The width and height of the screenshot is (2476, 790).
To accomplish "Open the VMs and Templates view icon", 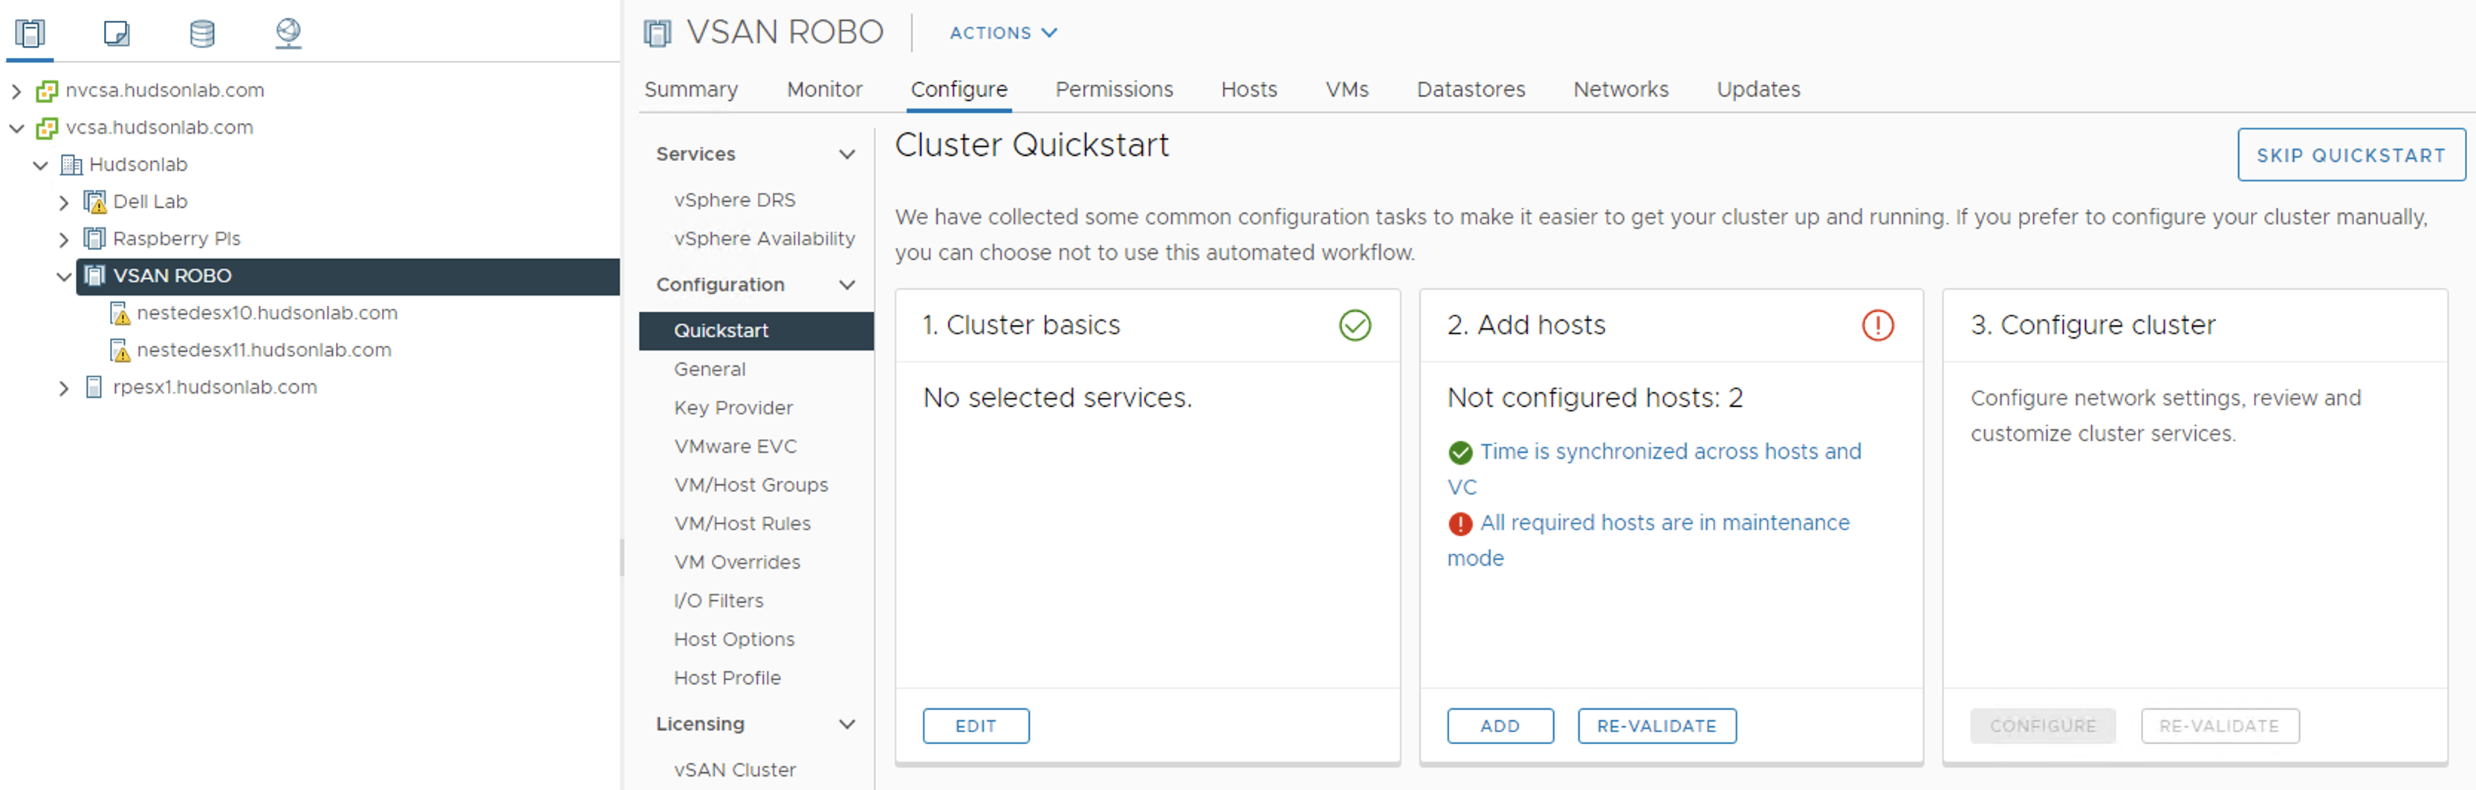I will coord(117,33).
